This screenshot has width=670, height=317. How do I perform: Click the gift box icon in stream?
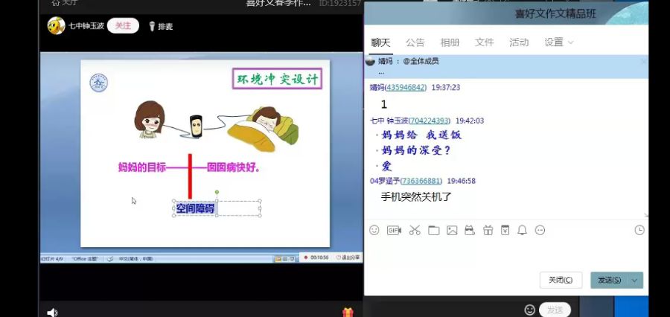348,312
